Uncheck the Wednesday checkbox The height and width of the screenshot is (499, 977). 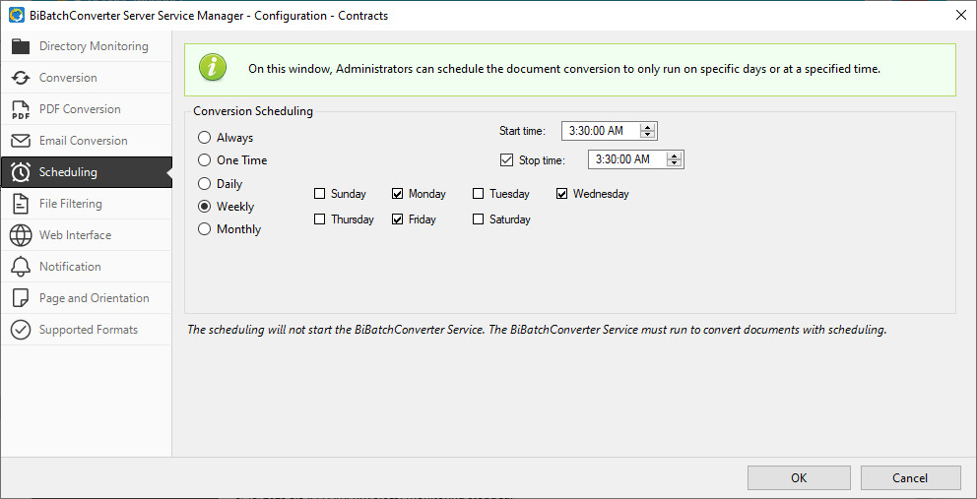pos(562,194)
